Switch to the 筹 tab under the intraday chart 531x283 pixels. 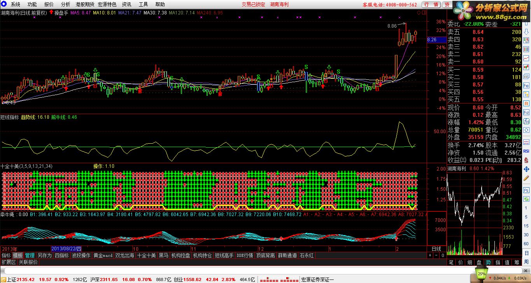tap(516, 262)
